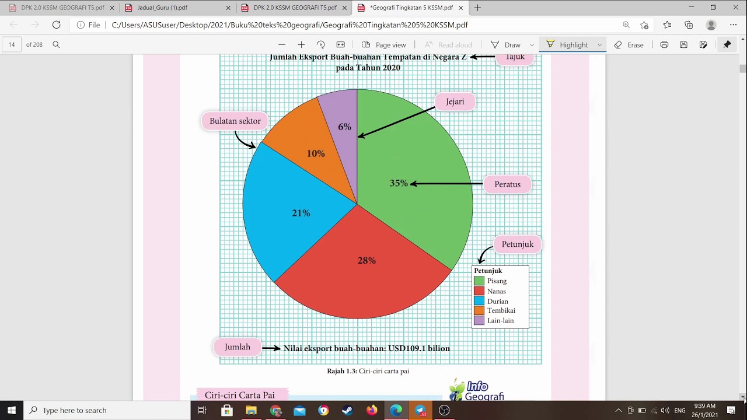
Task: Expand the Highlight color options dropdown arrow
Action: [599, 45]
